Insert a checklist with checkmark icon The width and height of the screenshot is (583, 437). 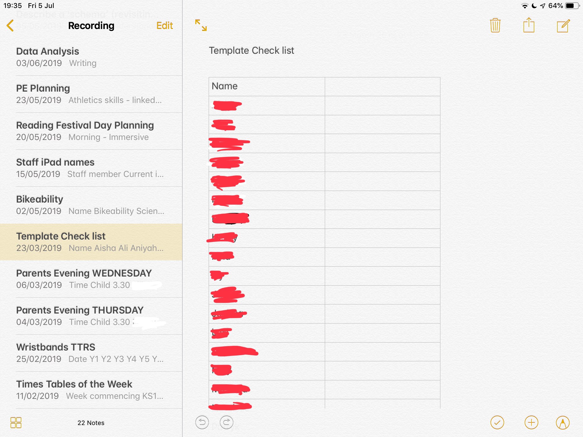[x=497, y=423]
